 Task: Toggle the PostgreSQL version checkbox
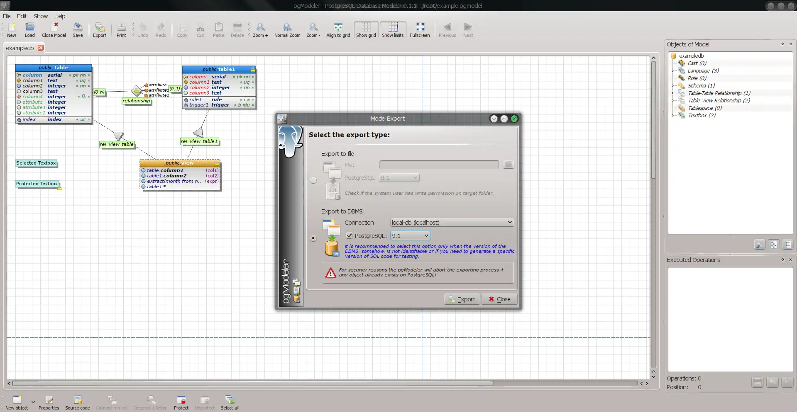click(x=350, y=235)
